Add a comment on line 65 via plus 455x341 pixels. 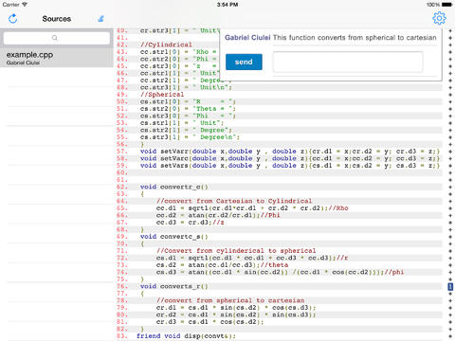click(450, 208)
